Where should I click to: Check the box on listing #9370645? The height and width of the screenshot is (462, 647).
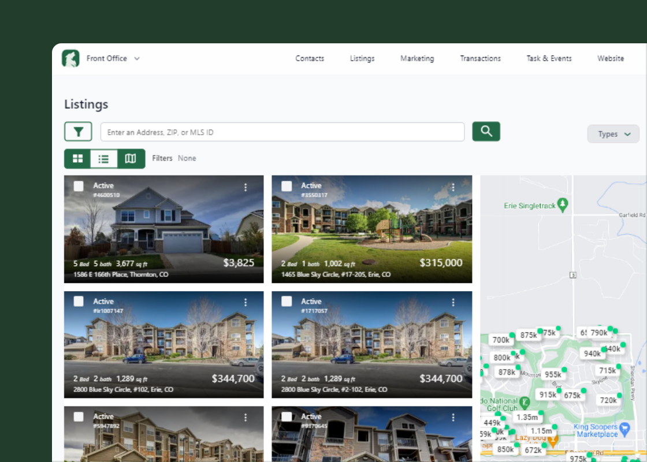[x=287, y=416]
